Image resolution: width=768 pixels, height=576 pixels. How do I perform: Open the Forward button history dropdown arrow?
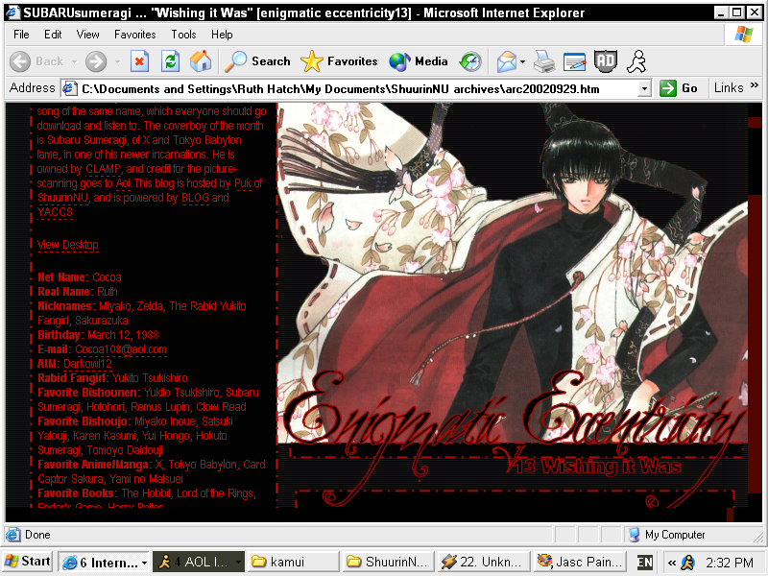click(x=117, y=61)
